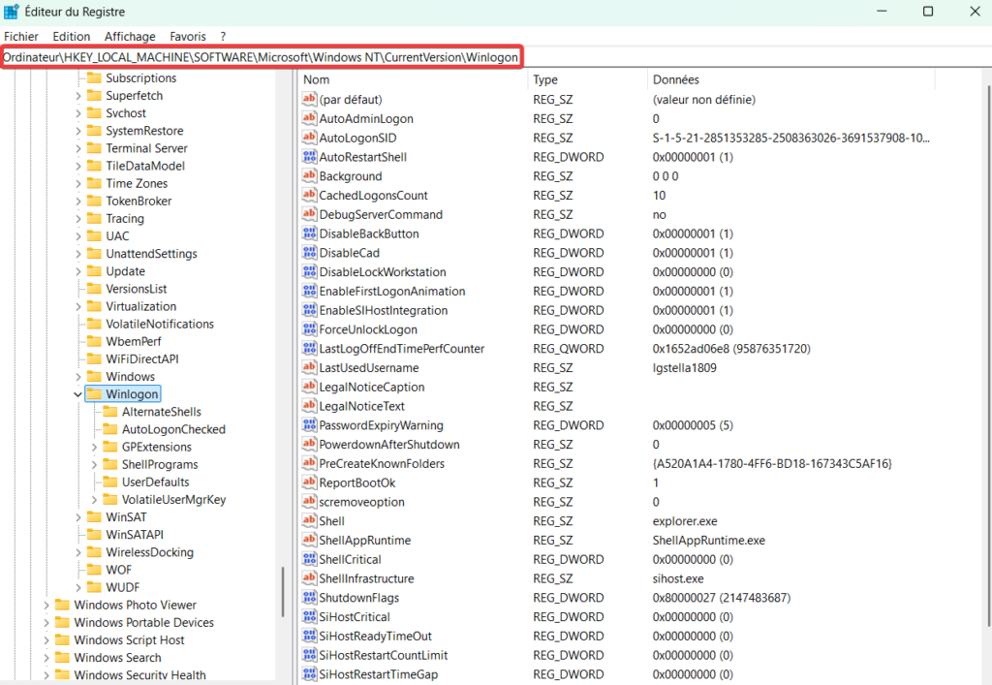Viewport: 992px width, 685px height.
Task: Click the string icon of (par défaut) value
Action: pyautogui.click(x=309, y=99)
